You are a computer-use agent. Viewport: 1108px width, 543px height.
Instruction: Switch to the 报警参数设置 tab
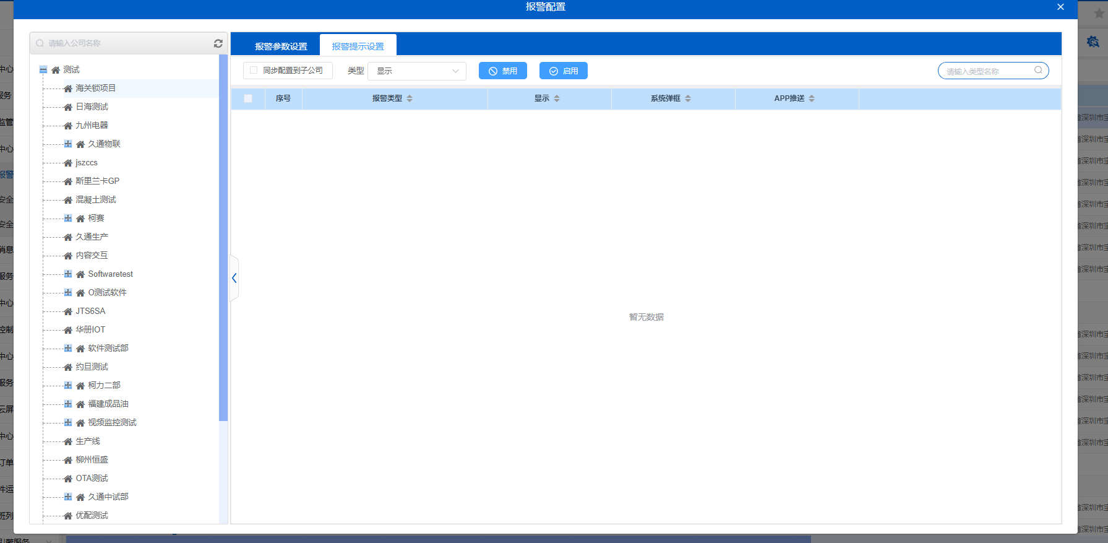(281, 46)
